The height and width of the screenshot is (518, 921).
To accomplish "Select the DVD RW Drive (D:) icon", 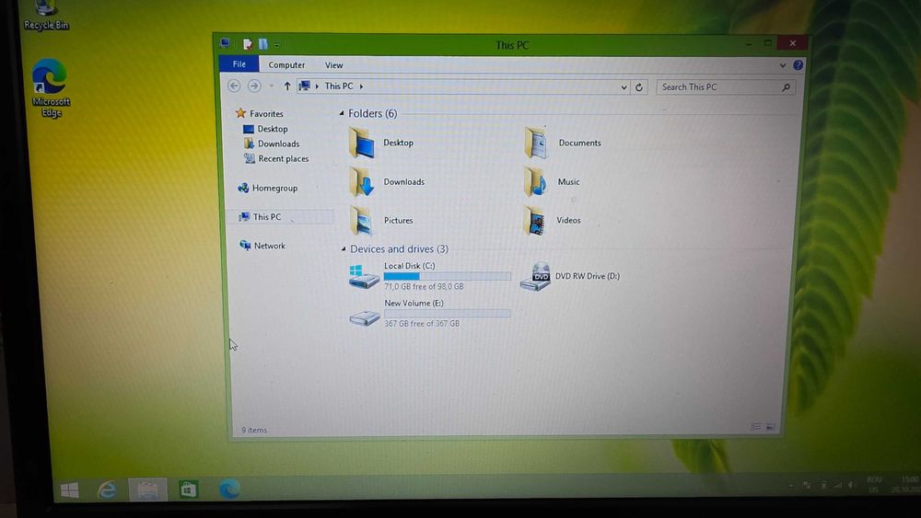I will pyautogui.click(x=535, y=277).
